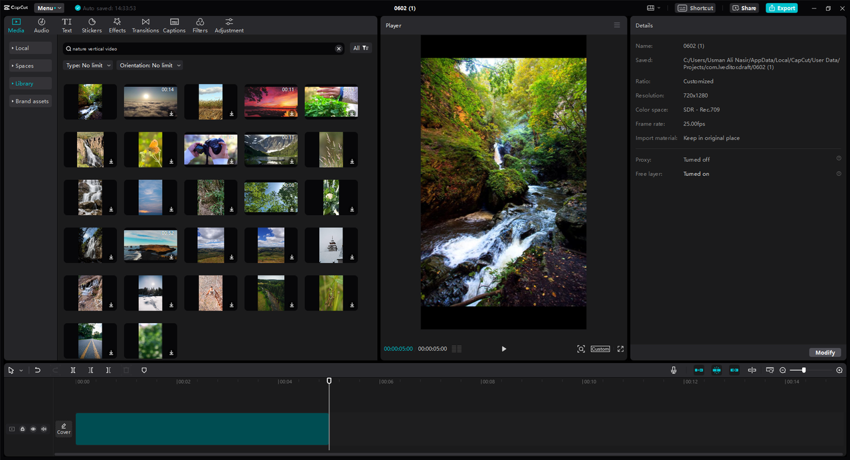
Task: Mute the main track audio
Action: [x=44, y=429]
